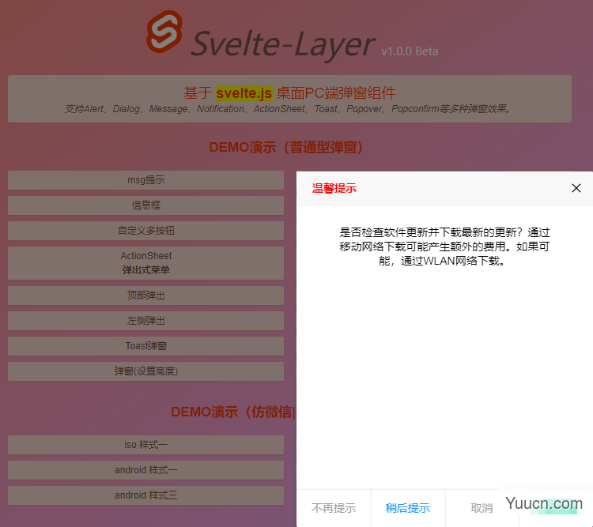The width and height of the screenshot is (593, 527).
Task: Choose 不再提示 in the dialog
Action: [x=334, y=508]
